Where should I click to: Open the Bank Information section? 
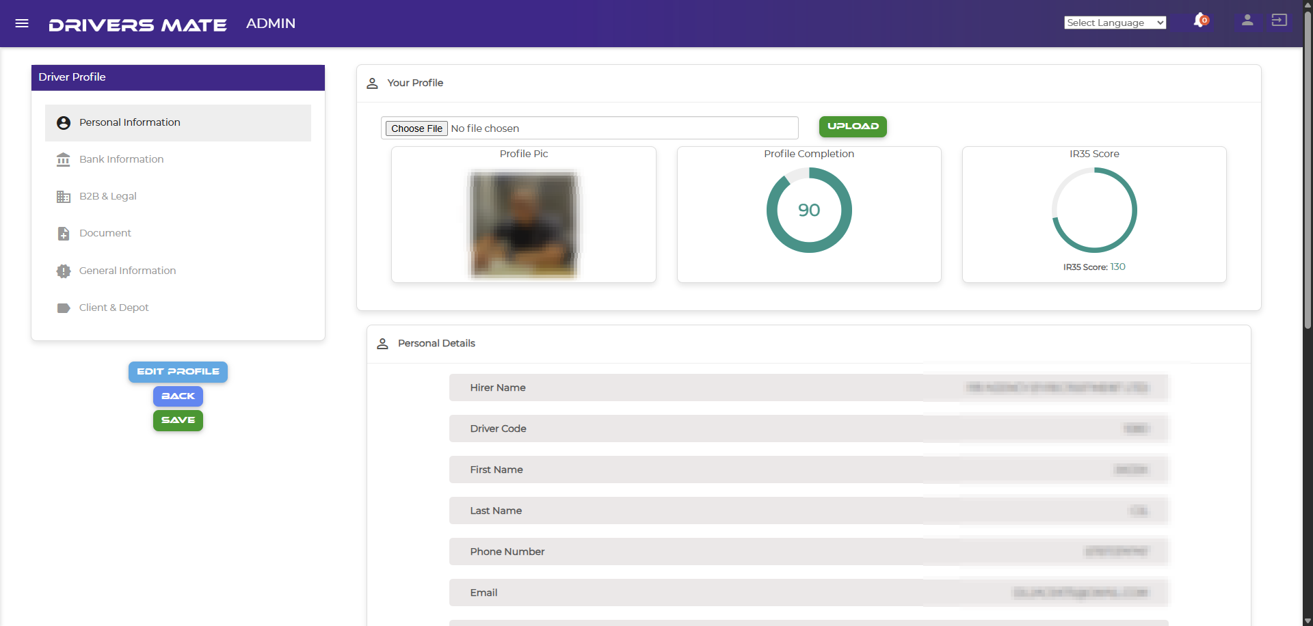point(178,160)
